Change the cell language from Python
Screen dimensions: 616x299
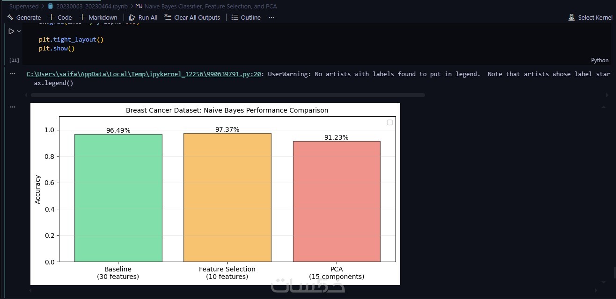pos(600,60)
